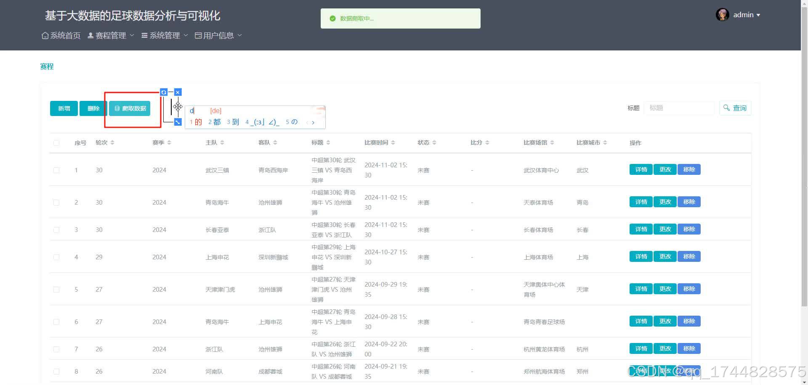
Task: Click the blue resize-arrow handle icon
Action: click(x=178, y=122)
